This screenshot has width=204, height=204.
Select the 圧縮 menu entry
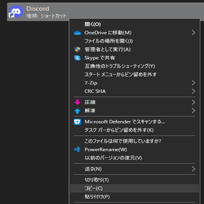click(134, 102)
